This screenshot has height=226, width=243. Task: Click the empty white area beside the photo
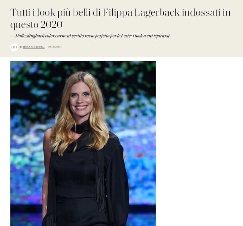coord(199,140)
